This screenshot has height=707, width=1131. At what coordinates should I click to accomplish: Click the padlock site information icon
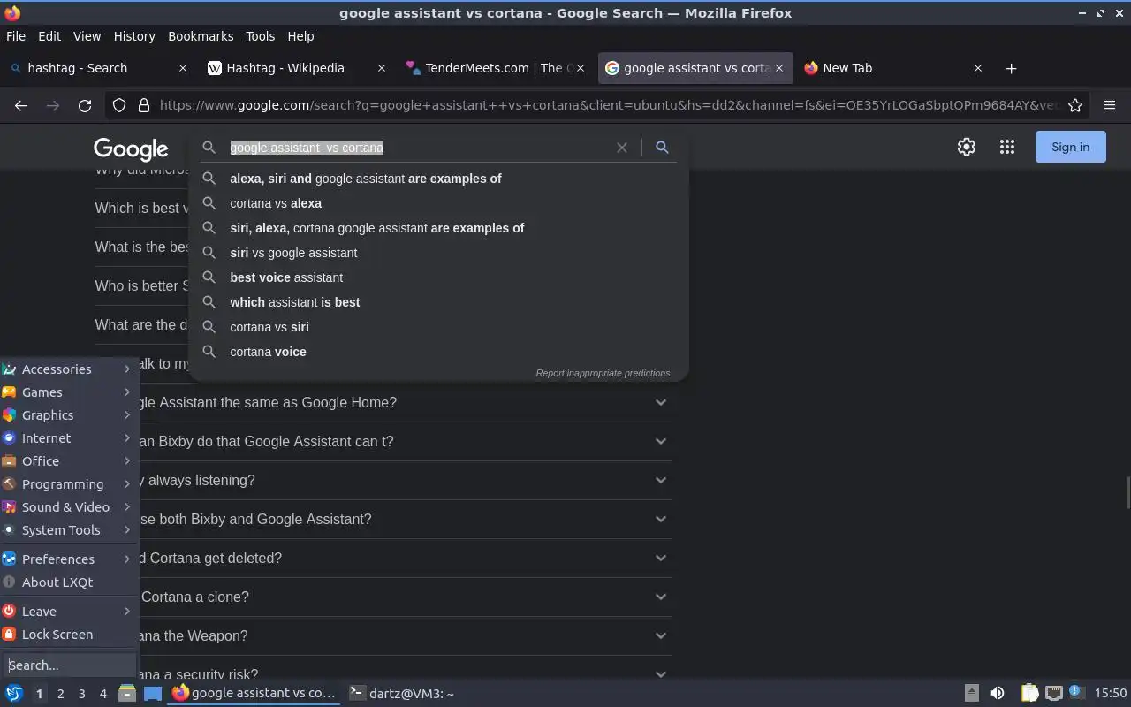[144, 105]
